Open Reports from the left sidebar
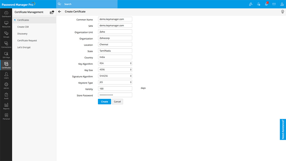The image size is (286, 161). coord(6,106)
